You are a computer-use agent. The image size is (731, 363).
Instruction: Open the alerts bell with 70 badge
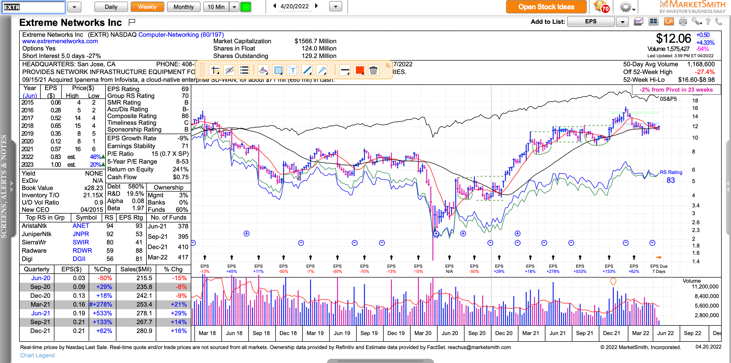pyautogui.click(x=602, y=7)
